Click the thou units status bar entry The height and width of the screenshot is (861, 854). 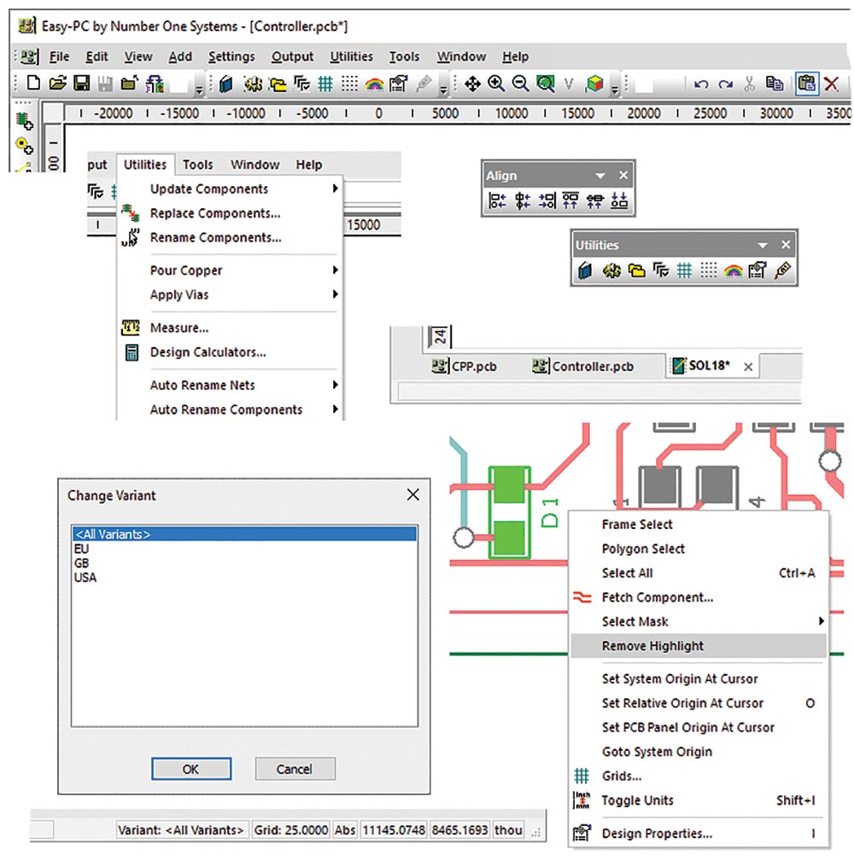(508, 829)
